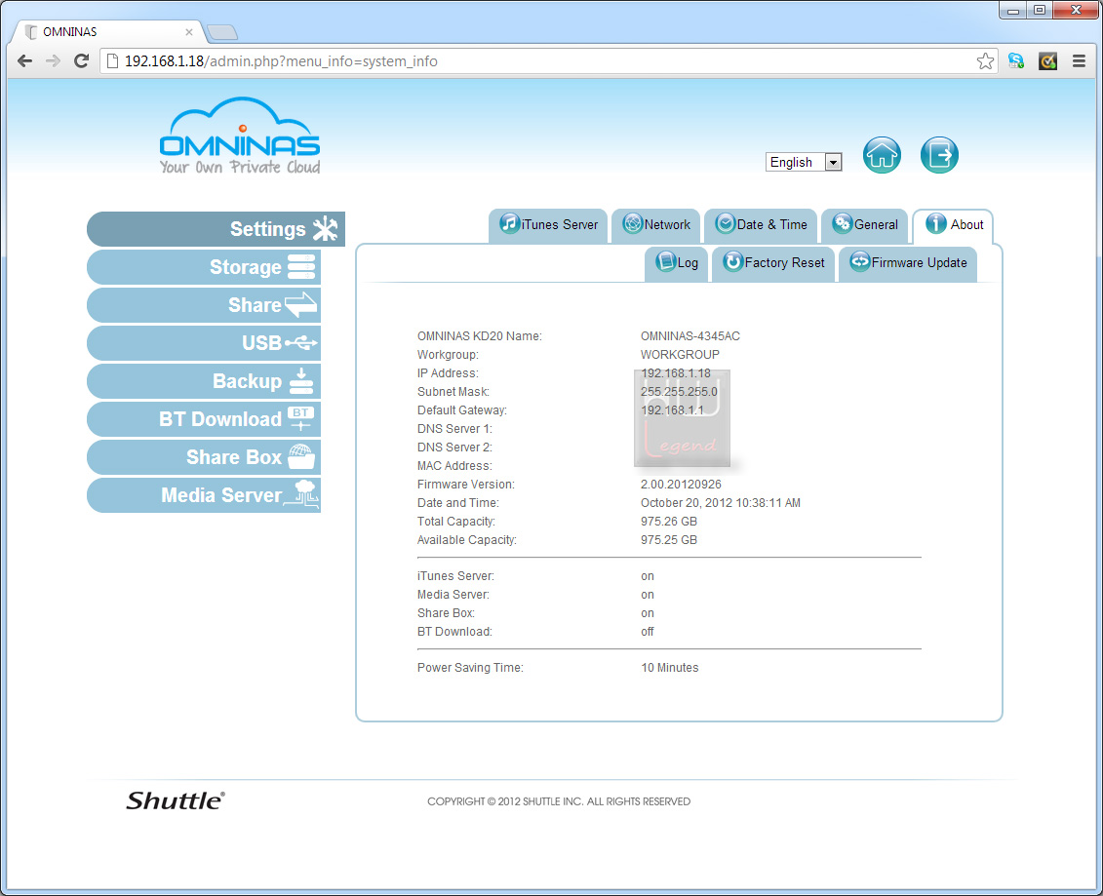Select the BT Download off status

pyautogui.click(x=648, y=632)
